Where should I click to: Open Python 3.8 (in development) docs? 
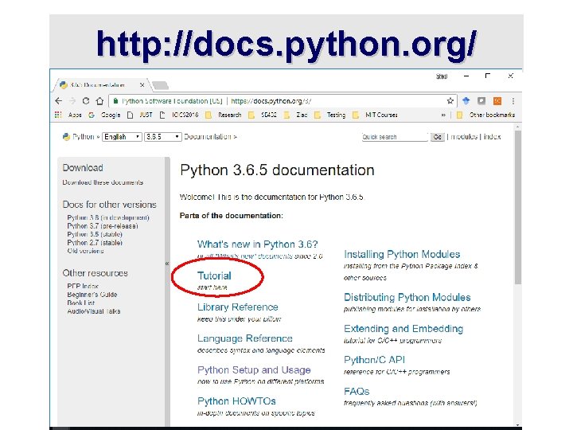[108, 217]
